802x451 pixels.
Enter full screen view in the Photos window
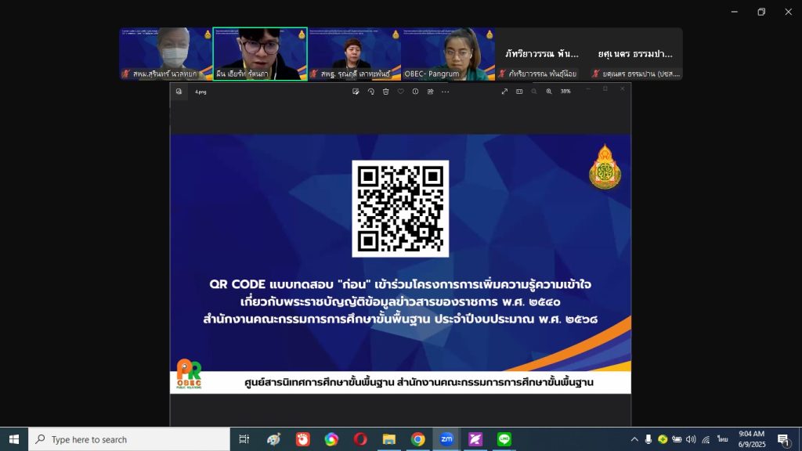504,92
